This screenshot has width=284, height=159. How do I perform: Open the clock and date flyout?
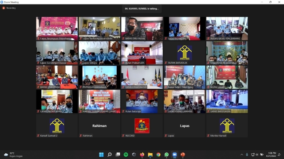pos(271,155)
